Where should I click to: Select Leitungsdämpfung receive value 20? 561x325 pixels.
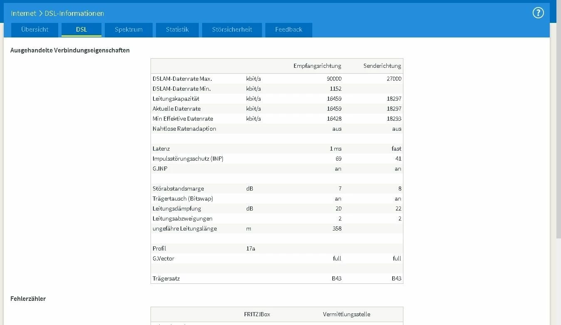339,208
